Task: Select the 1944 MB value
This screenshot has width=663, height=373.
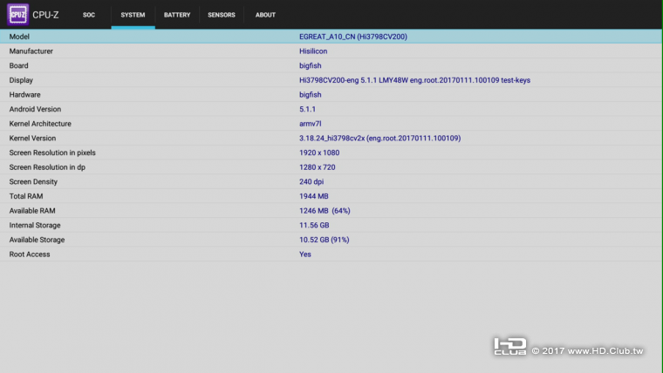Action: [314, 196]
